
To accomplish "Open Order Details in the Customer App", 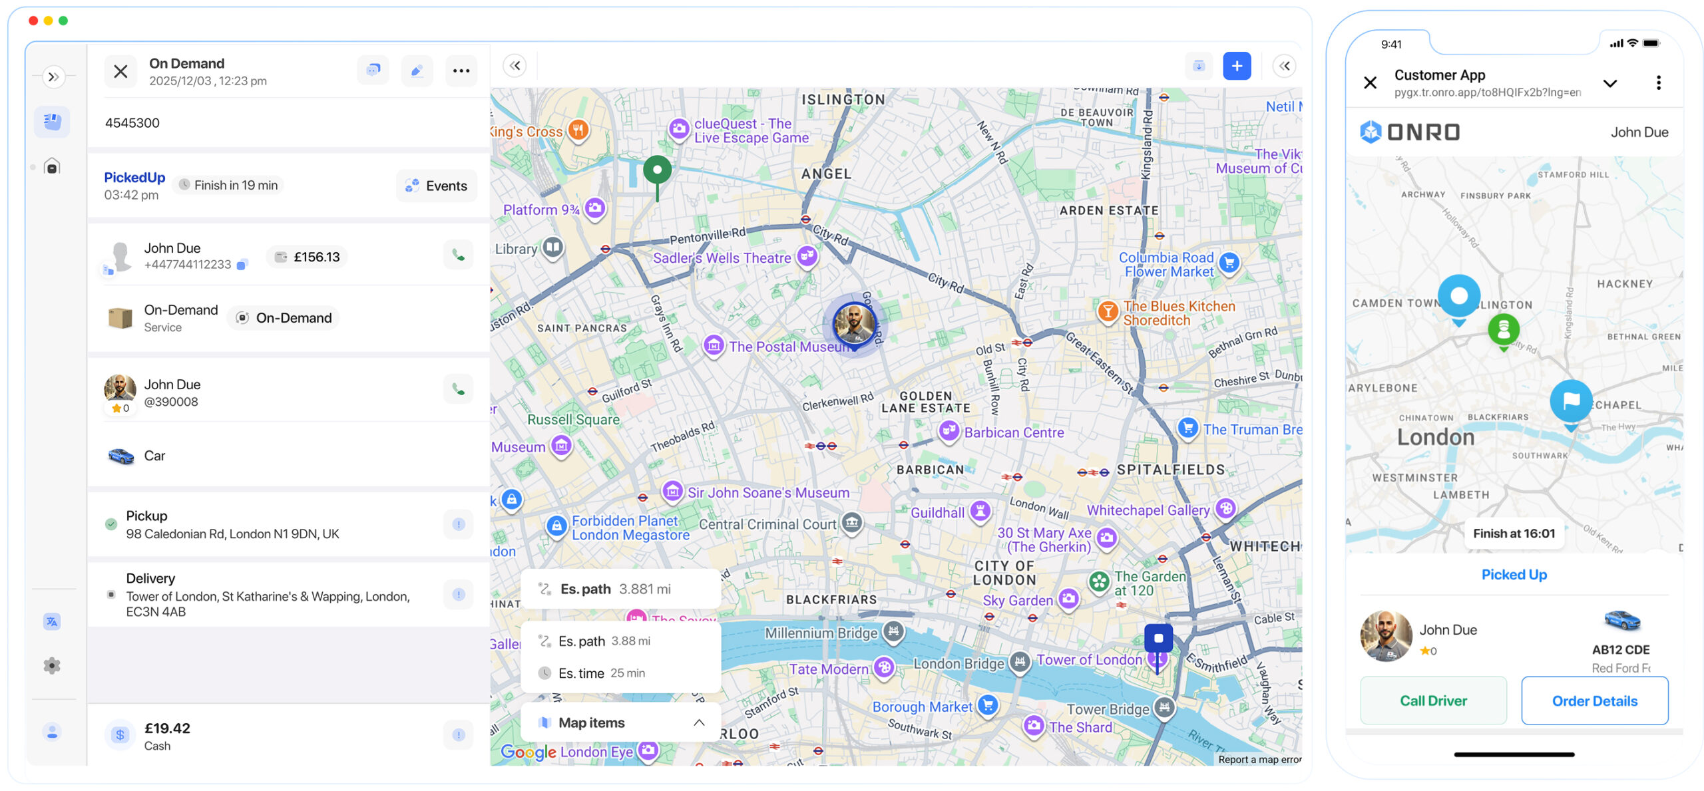I will pos(1595,701).
